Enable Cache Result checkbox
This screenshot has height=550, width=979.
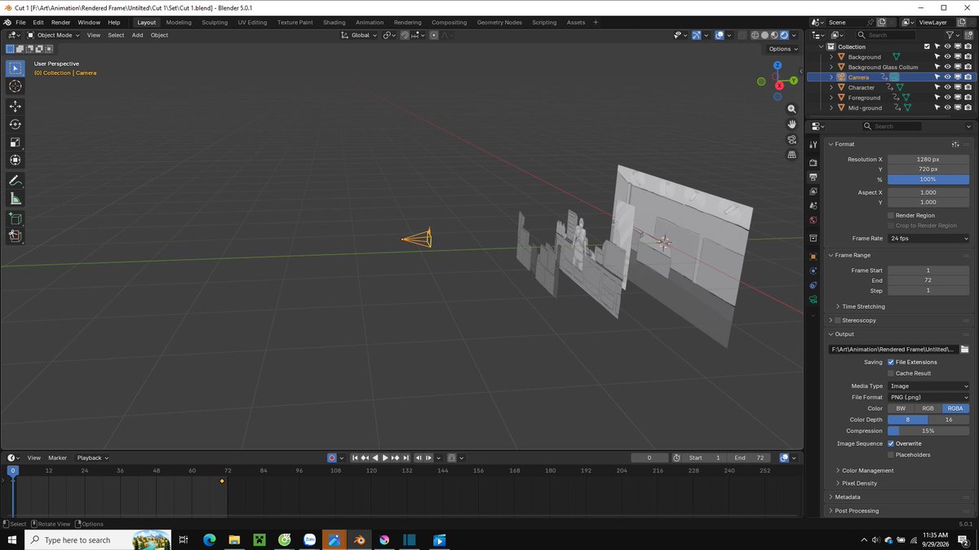891,373
